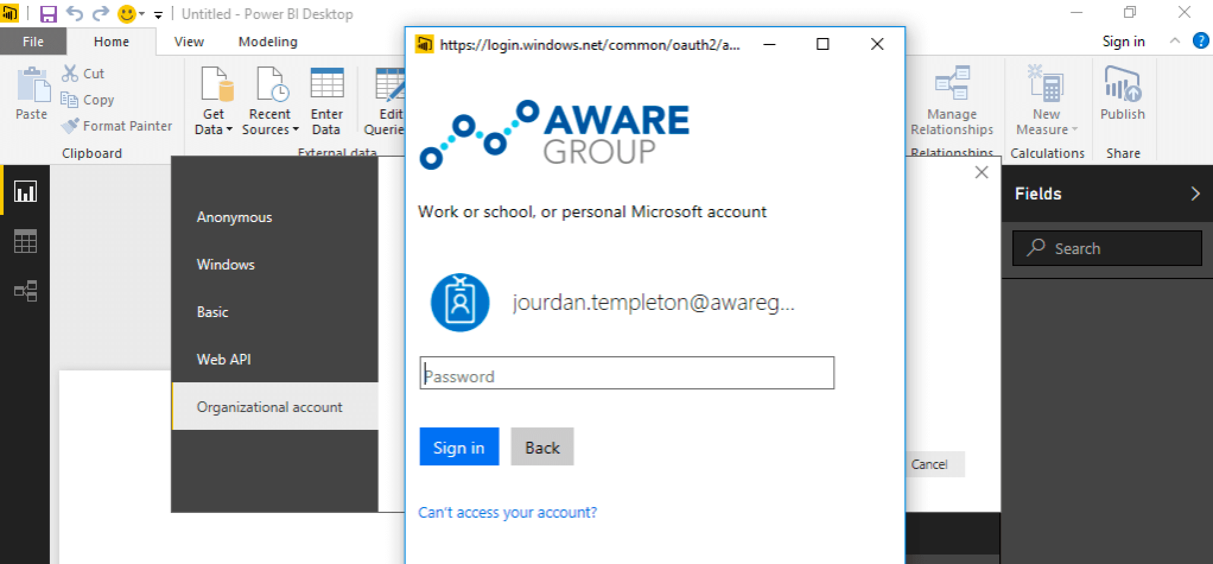This screenshot has height=564, width=1213.
Task: Switch to Report view in the sidebar
Action: 24,191
